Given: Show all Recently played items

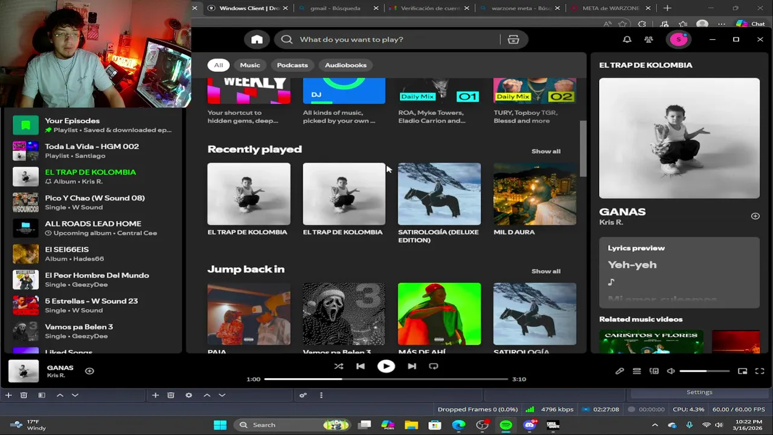Looking at the screenshot, I should [x=546, y=151].
